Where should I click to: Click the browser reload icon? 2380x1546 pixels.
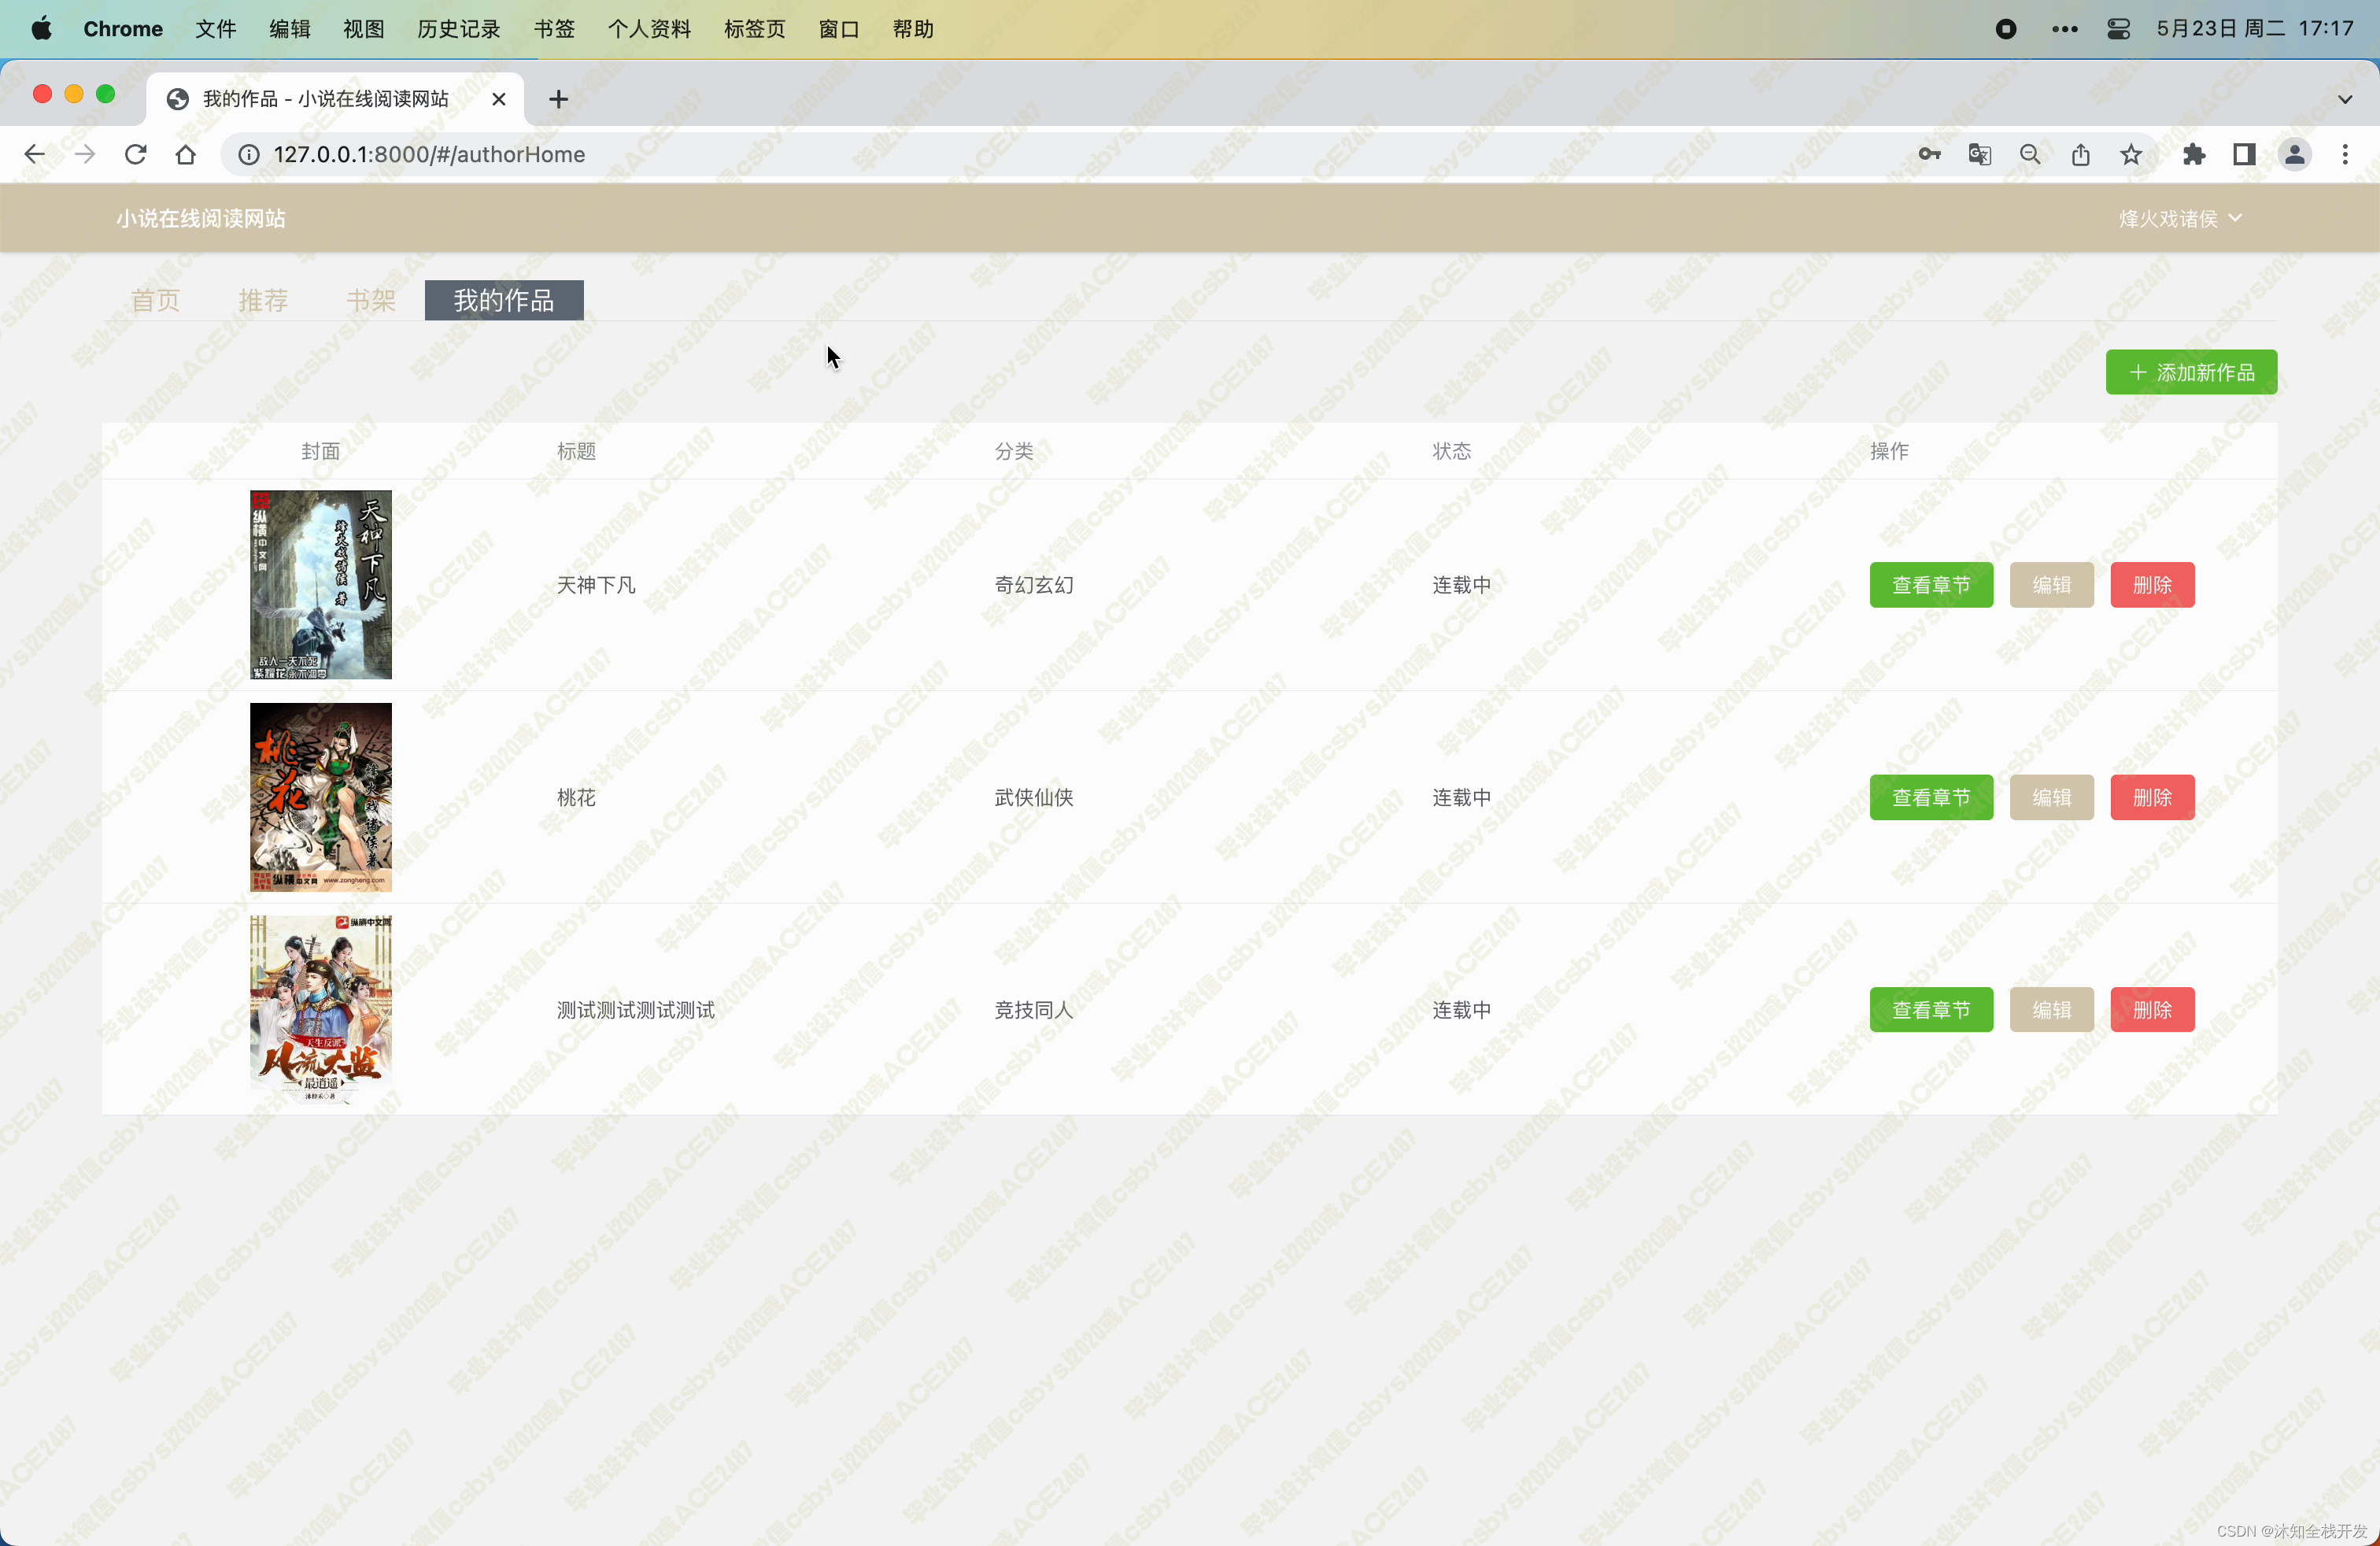tap(135, 154)
